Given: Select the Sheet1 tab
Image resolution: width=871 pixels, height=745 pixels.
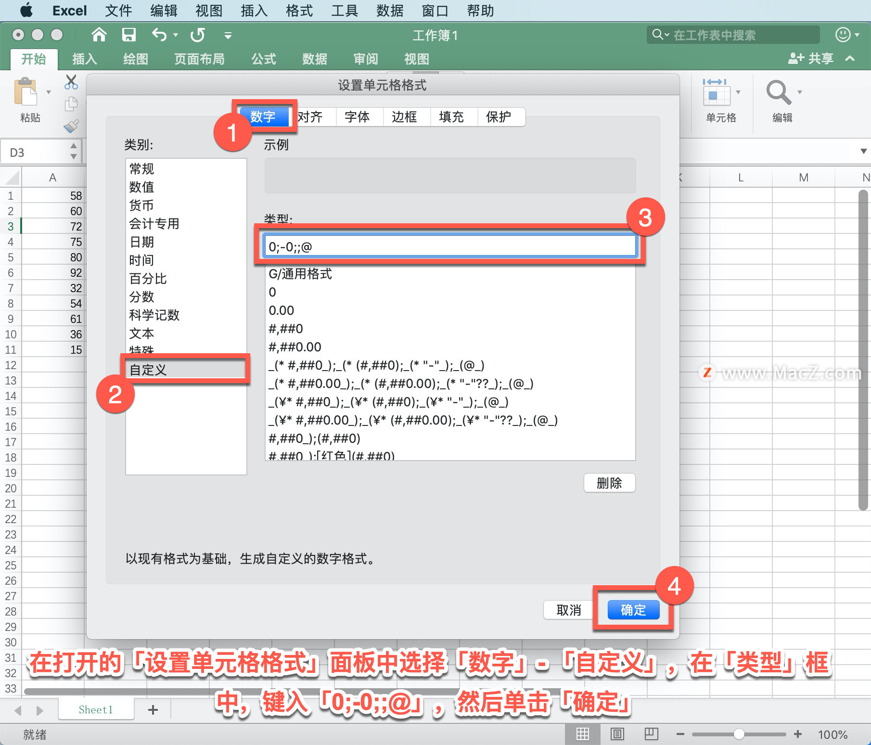Looking at the screenshot, I should tap(96, 709).
